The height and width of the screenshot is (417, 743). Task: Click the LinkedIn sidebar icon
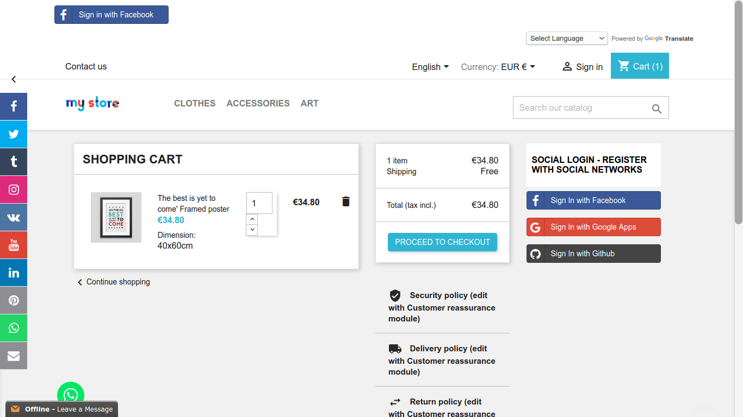click(x=14, y=273)
